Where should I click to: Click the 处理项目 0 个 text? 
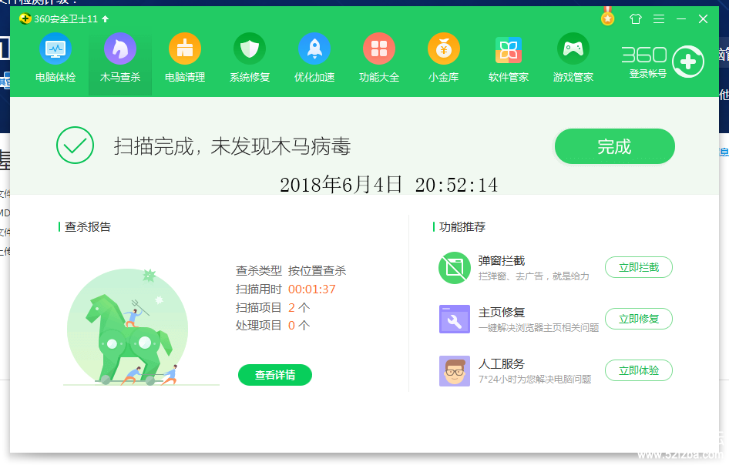[x=273, y=326]
